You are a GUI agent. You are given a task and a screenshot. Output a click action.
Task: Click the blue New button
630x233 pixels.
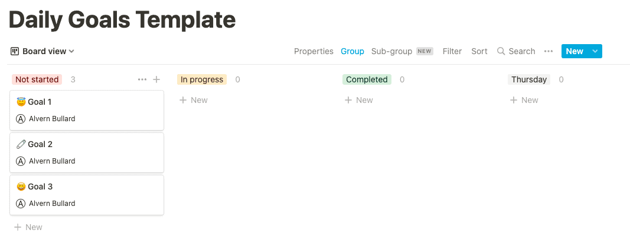coord(574,51)
